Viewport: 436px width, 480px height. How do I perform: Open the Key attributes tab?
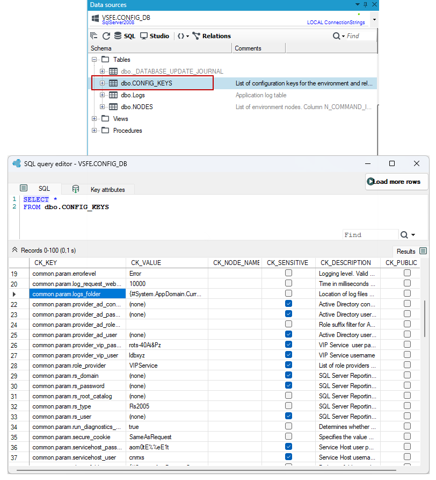(98, 190)
